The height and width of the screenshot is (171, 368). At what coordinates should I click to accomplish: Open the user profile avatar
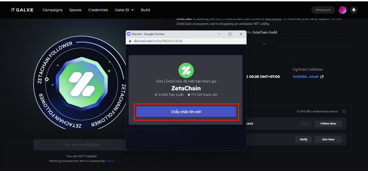click(342, 10)
